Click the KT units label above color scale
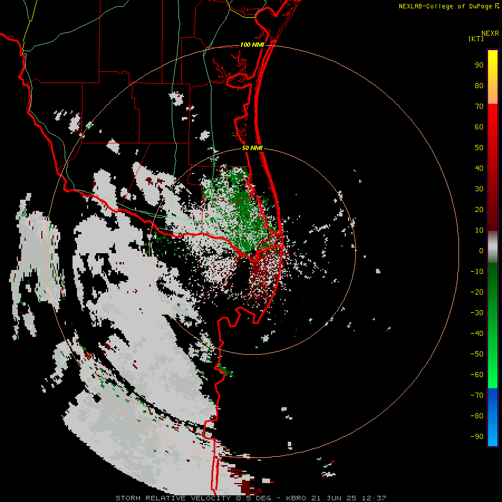 476,38
